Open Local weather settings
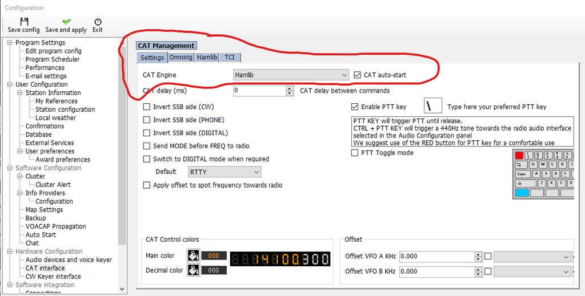Screen dimensions: 585x296 (x=55, y=117)
